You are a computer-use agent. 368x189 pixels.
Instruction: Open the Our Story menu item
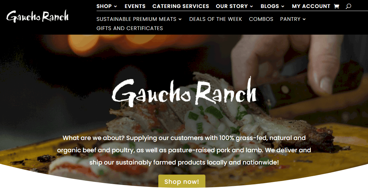tap(232, 6)
